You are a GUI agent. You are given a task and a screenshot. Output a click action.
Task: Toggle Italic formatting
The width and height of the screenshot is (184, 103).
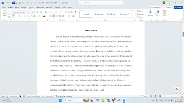pos(17,16)
